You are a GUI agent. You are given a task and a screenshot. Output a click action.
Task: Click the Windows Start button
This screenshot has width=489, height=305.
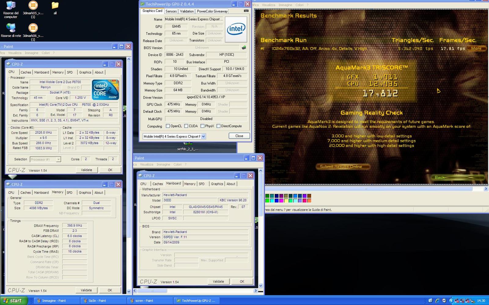pyautogui.click(x=13, y=300)
